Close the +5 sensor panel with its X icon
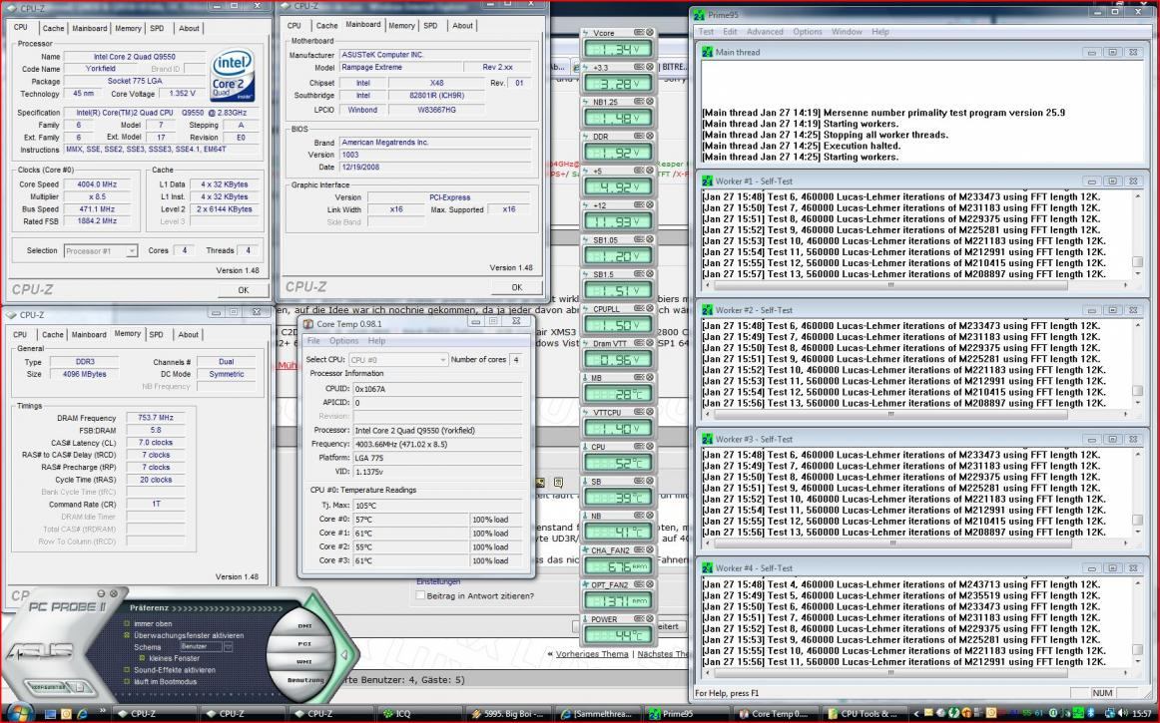 [x=650, y=171]
